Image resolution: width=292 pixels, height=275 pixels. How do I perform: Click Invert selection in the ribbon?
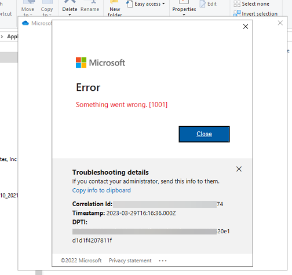[x=256, y=14]
